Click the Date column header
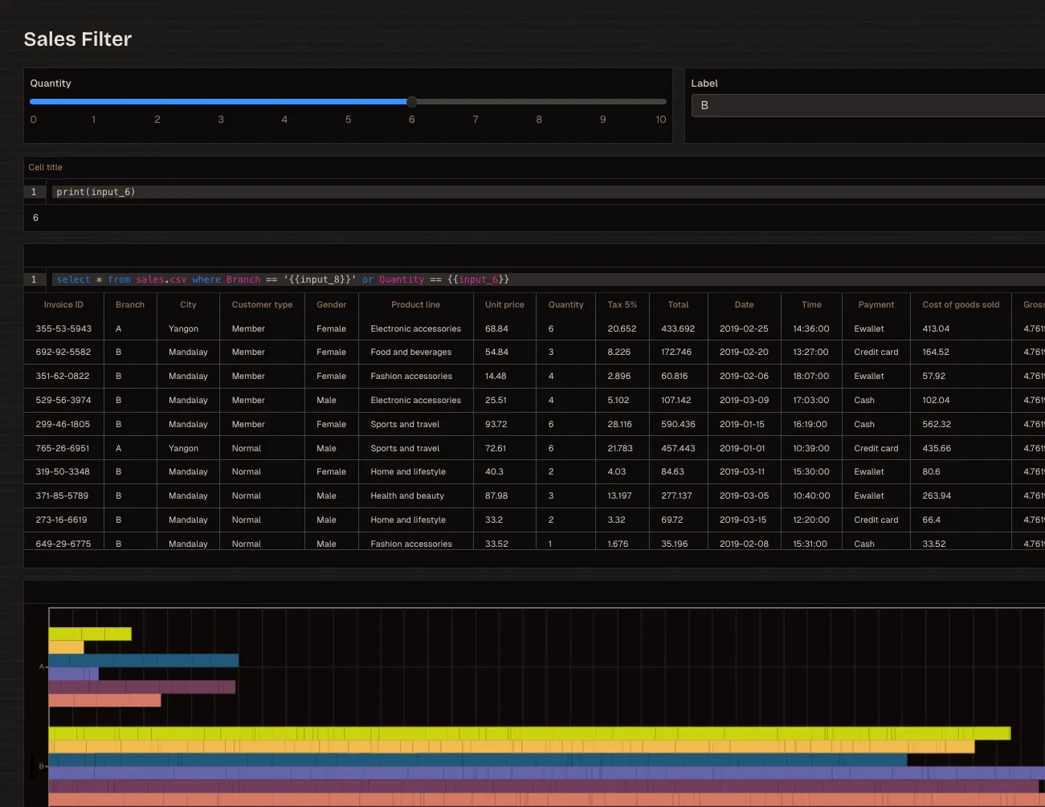The height and width of the screenshot is (807, 1045). [744, 304]
